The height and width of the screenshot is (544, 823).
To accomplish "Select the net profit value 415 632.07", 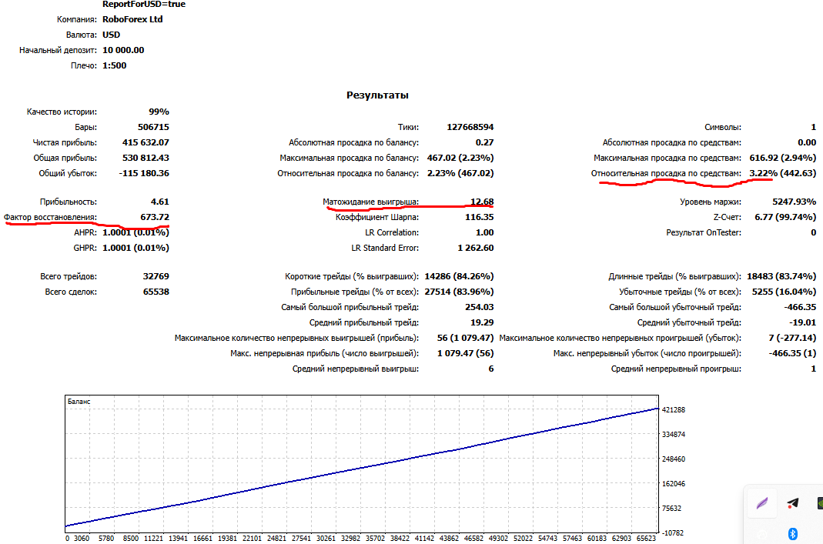I will tap(146, 142).
